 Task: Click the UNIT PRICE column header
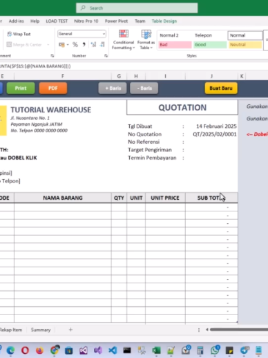coord(165,198)
